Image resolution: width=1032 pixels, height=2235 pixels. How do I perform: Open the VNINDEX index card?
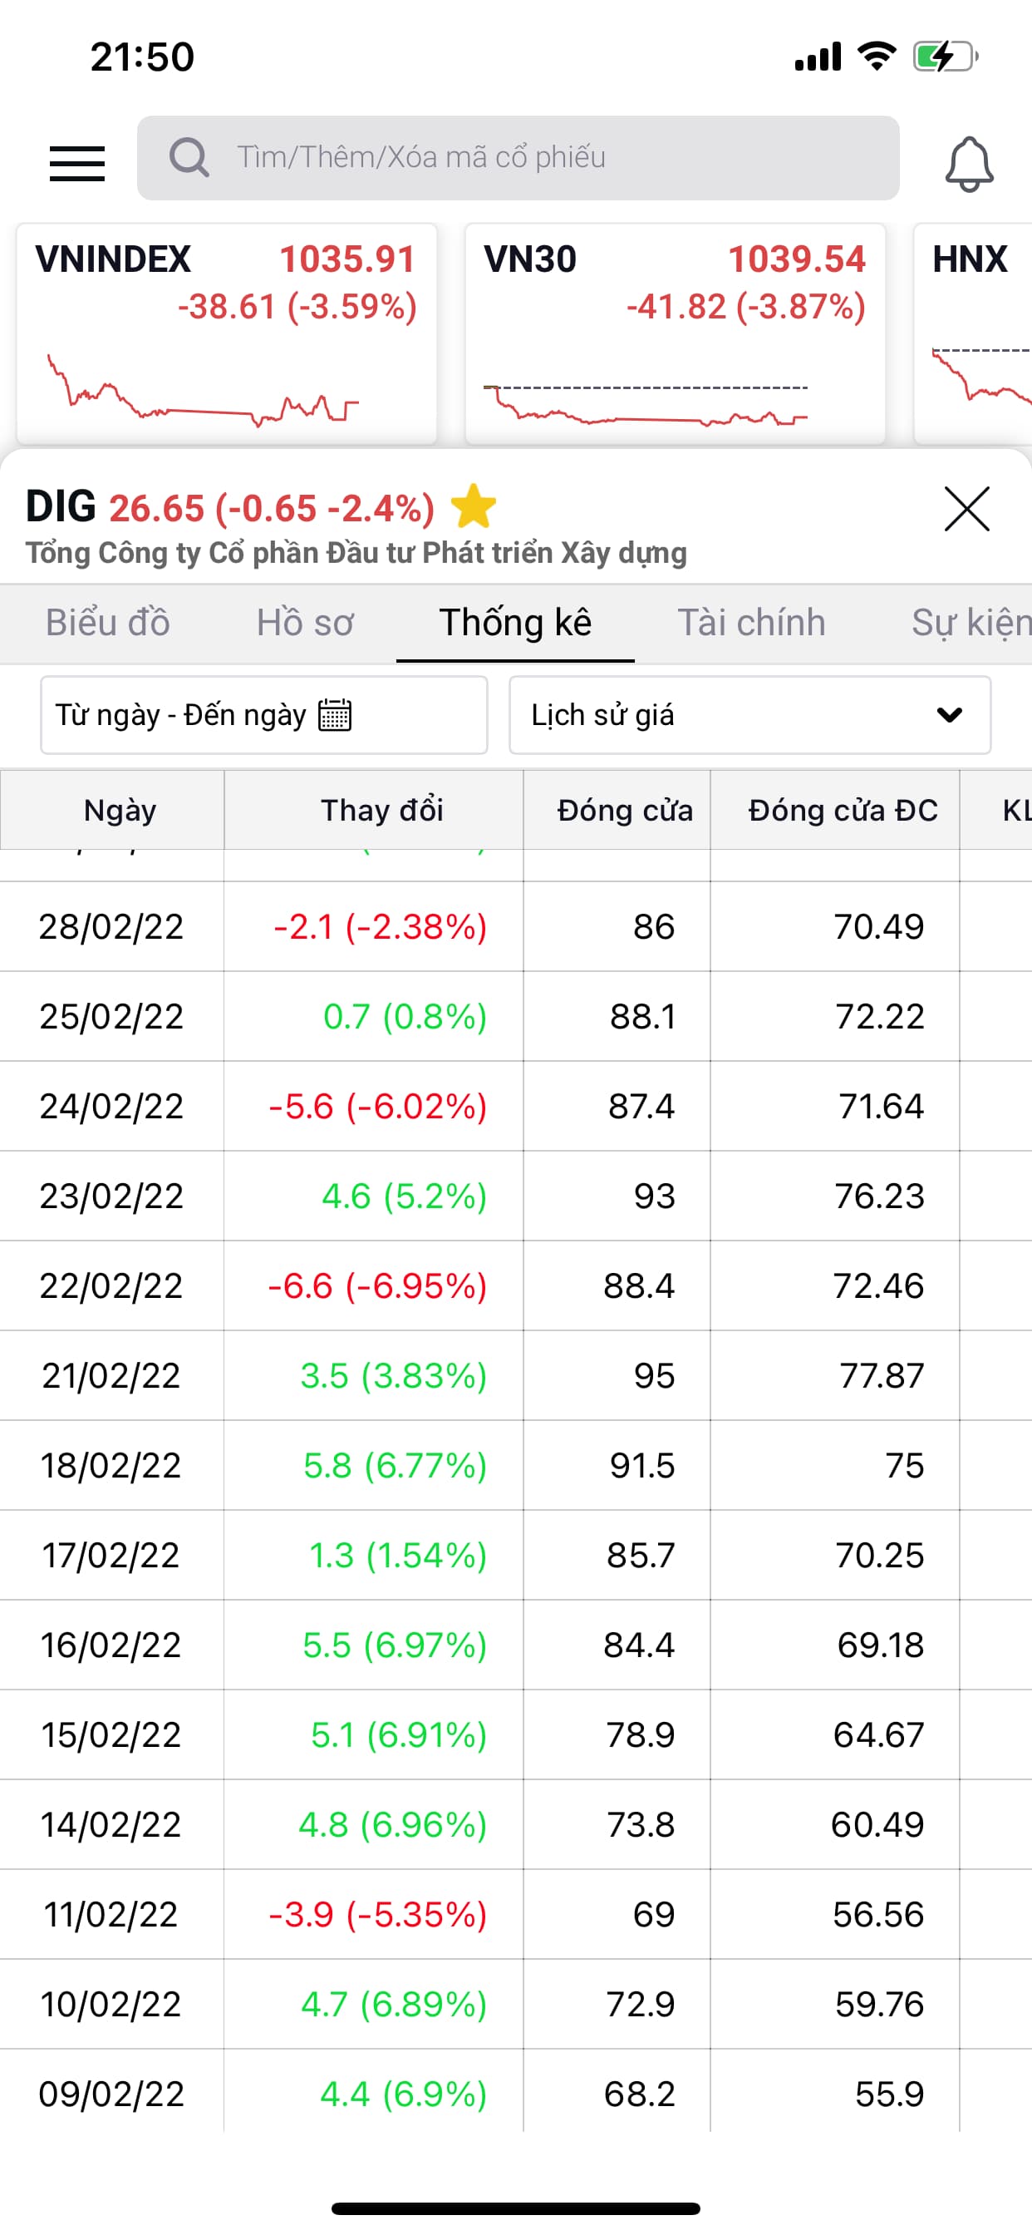point(226,334)
